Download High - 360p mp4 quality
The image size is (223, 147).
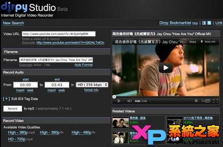point(21,132)
